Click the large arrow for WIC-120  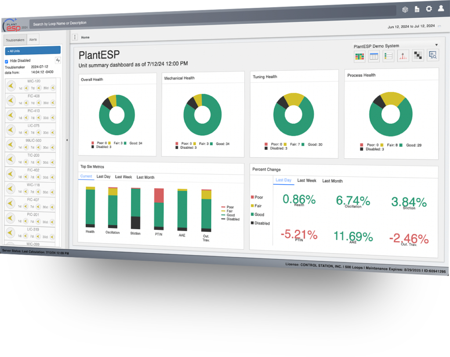tap(11, 85)
